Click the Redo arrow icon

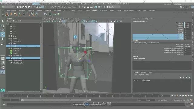tap(29, 7)
